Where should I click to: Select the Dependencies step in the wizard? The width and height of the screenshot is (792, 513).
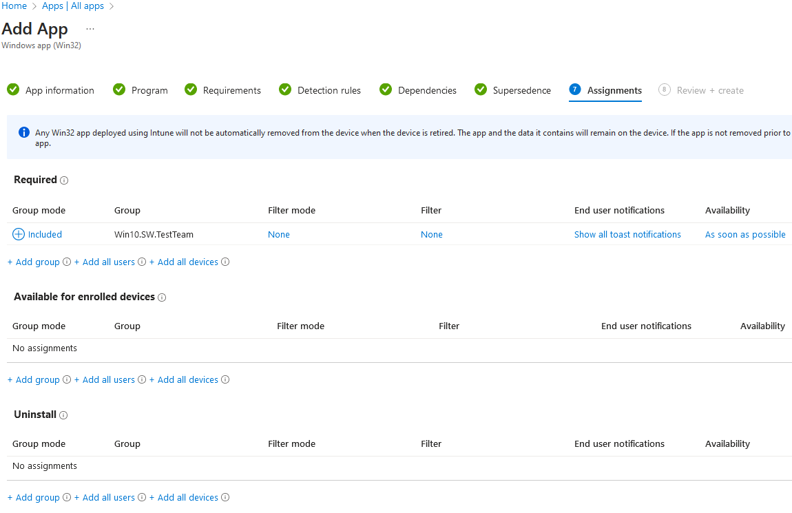click(427, 90)
